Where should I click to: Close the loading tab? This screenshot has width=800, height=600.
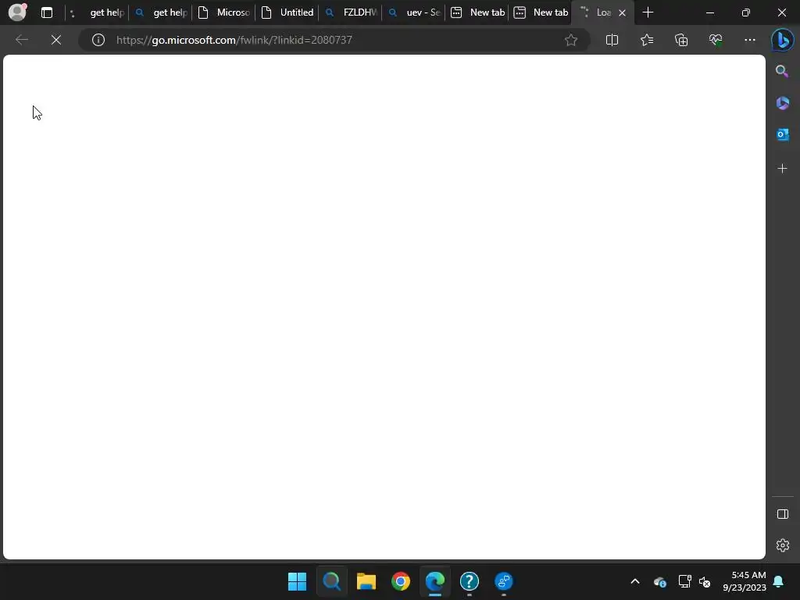tap(622, 12)
